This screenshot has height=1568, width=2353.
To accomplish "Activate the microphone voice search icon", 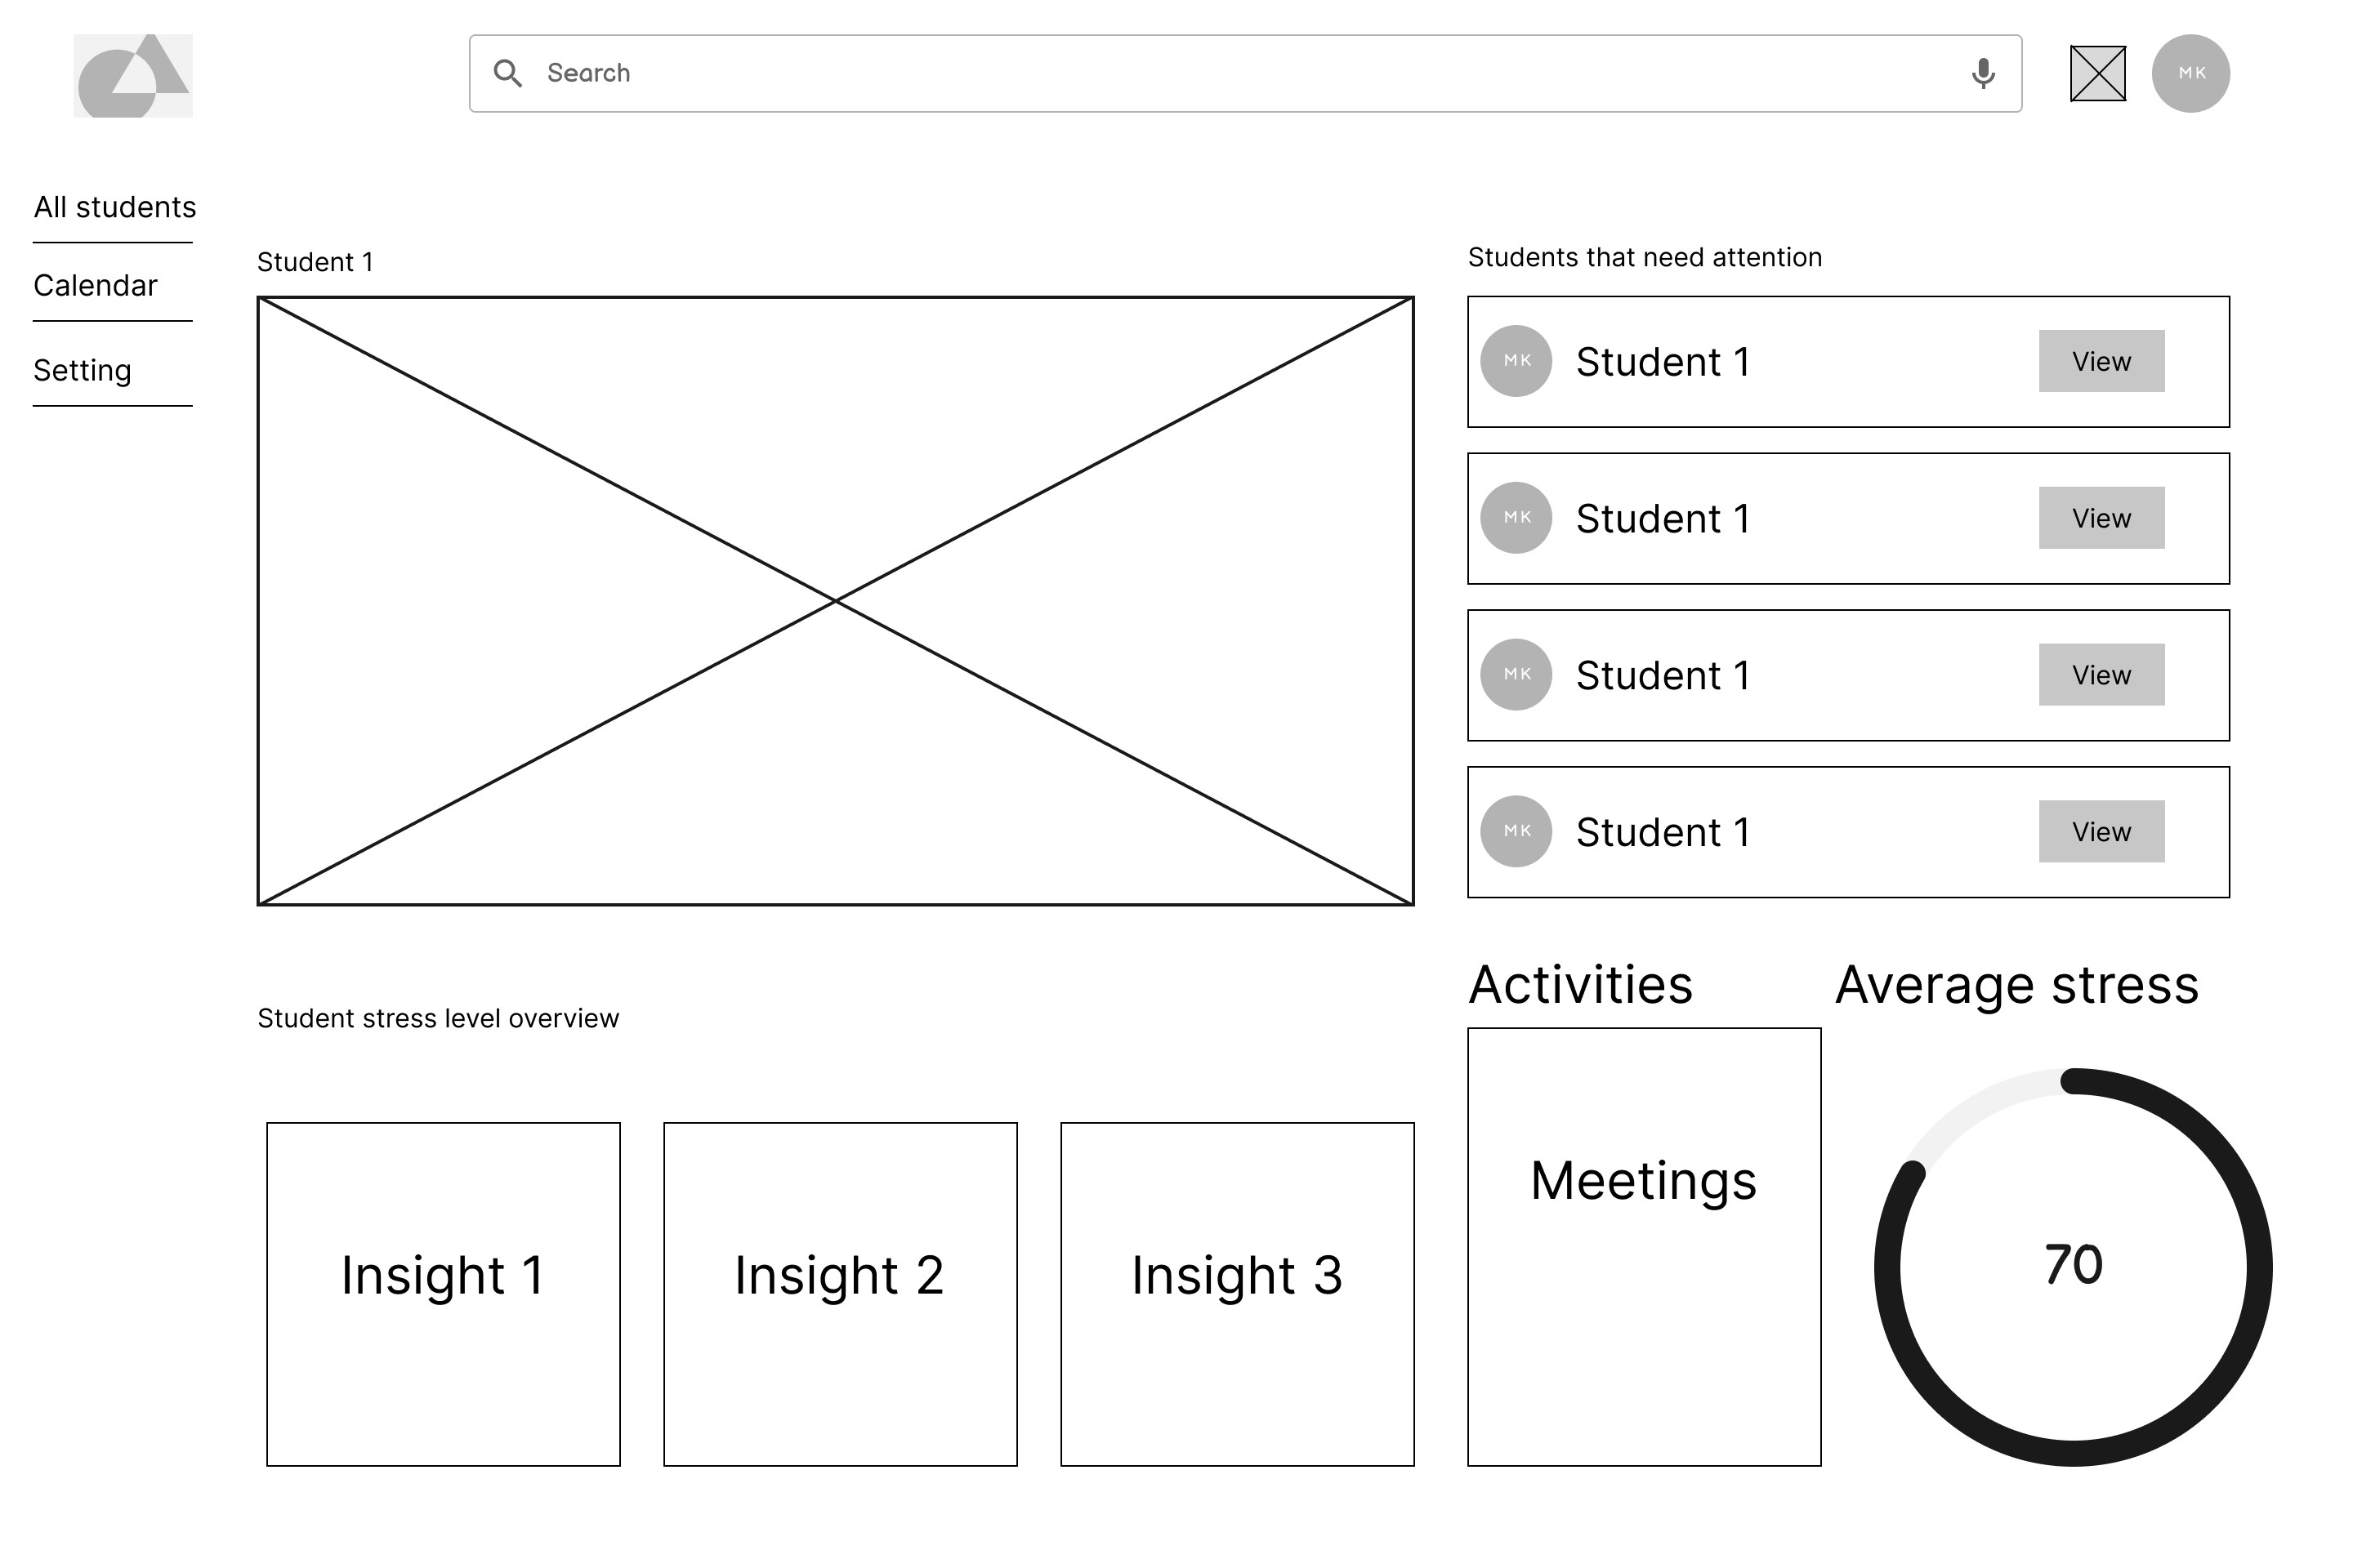I will pyautogui.click(x=1982, y=74).
